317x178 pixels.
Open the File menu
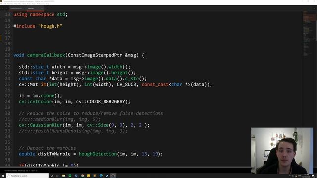click(x=1, y=4)
